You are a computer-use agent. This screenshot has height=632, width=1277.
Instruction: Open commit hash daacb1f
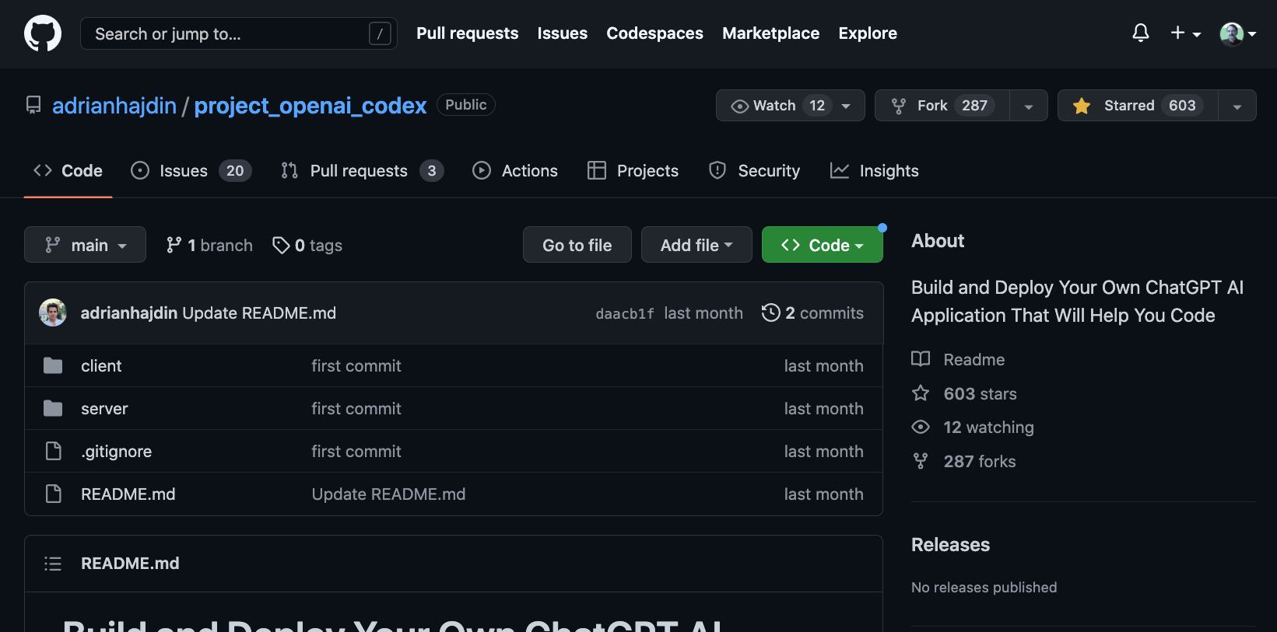(x=625, y=313)
